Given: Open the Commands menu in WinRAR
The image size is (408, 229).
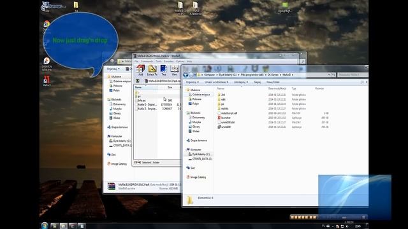Looking at the screenshot, I should coord(147,61).
